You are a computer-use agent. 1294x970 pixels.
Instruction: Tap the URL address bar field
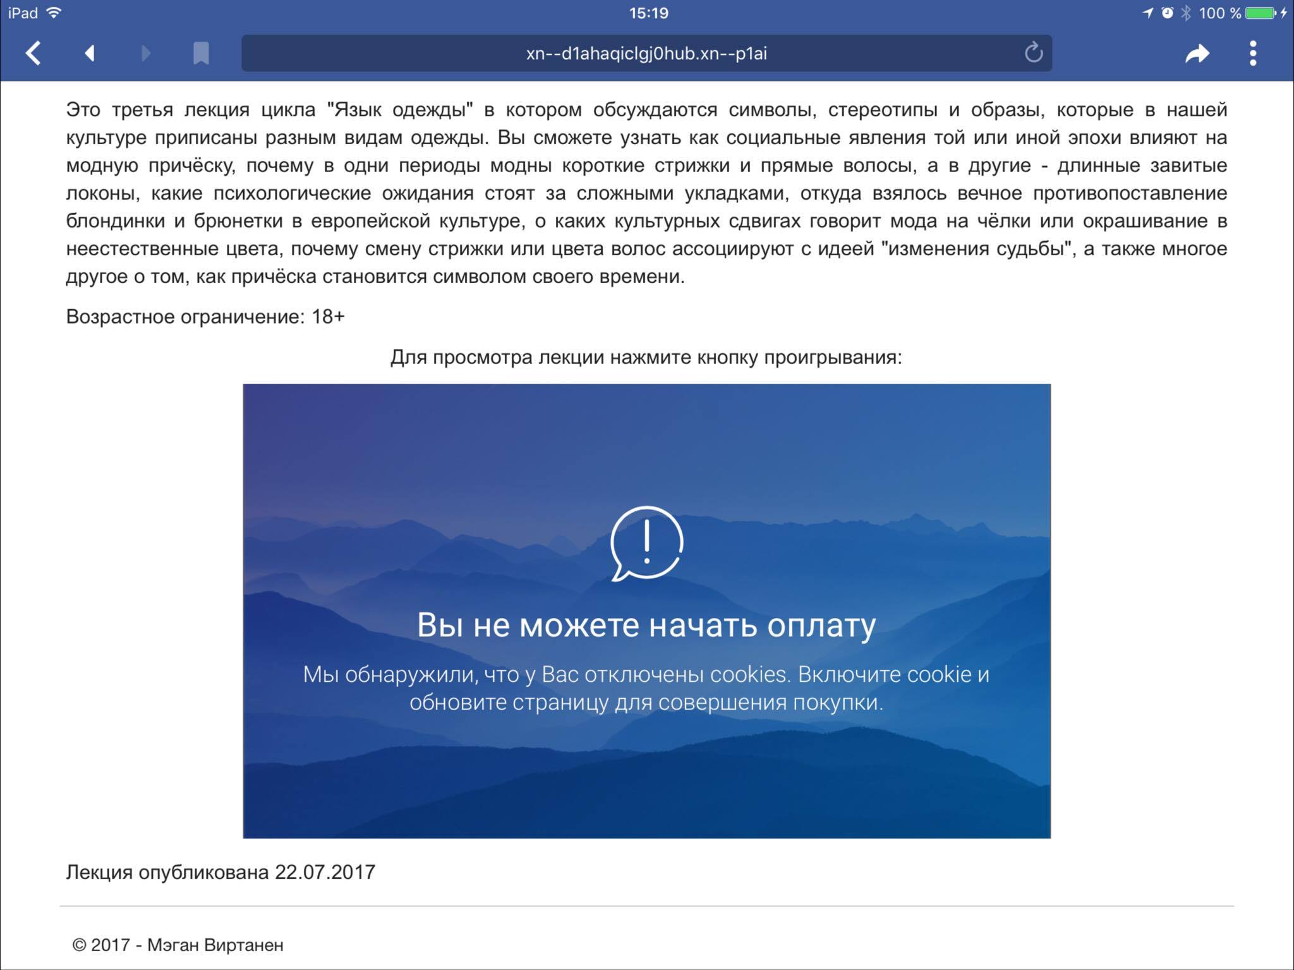pos(646,53)
